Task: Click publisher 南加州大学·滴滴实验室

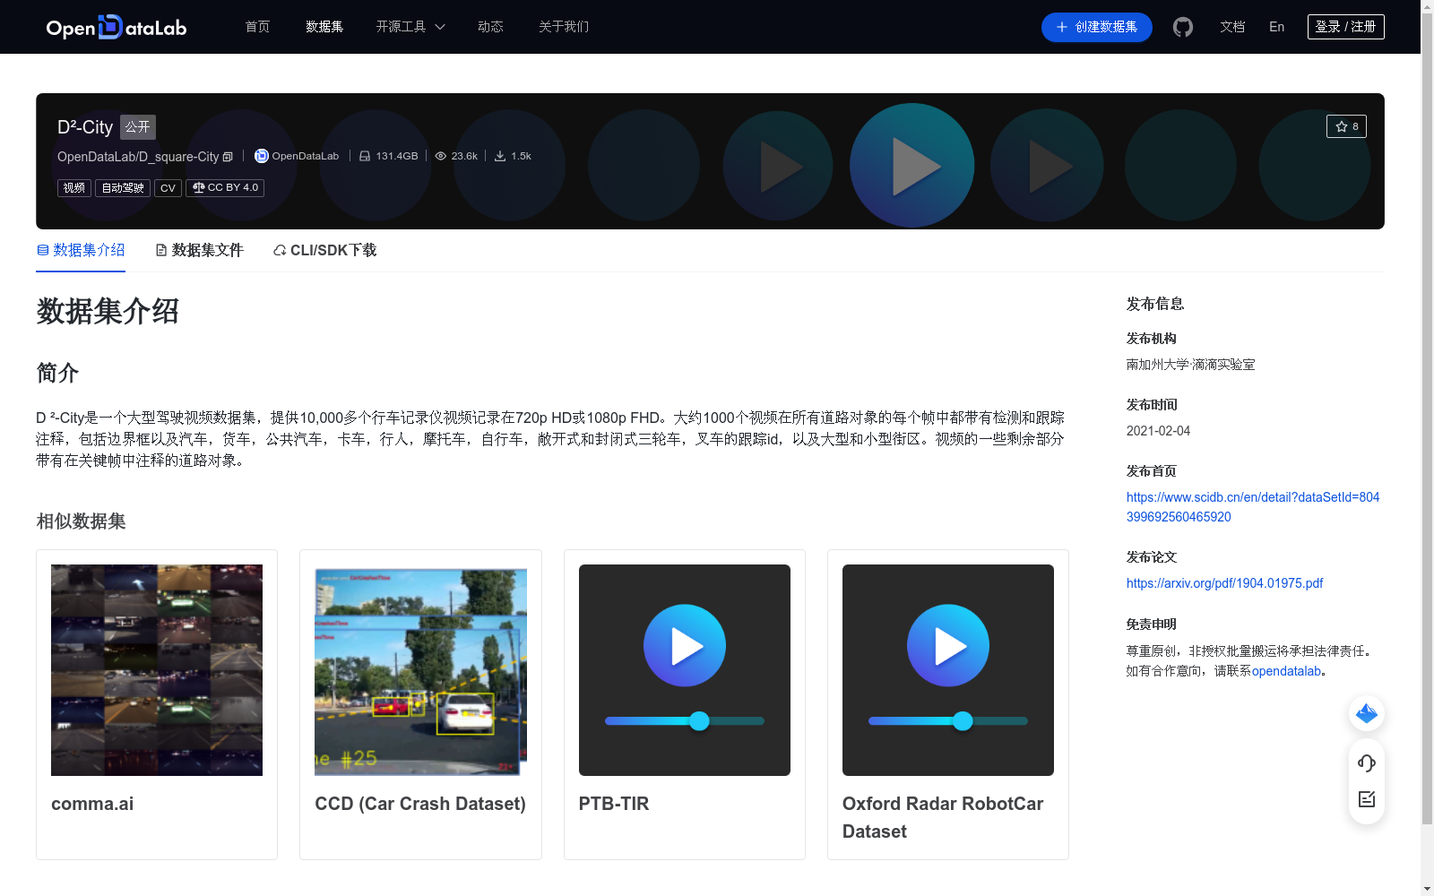Action: point(1190,365)
